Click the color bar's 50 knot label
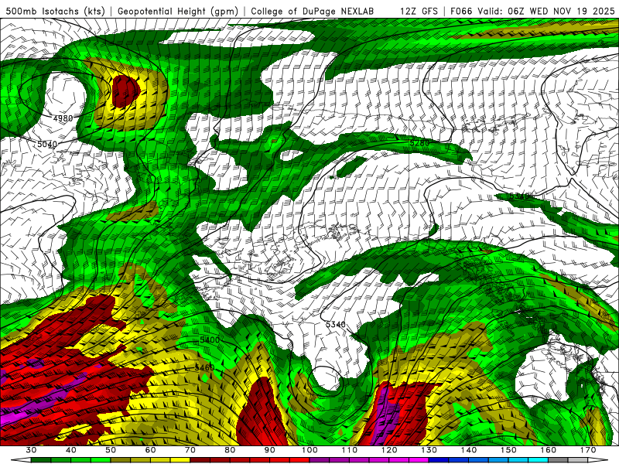This screenshot has width=619, height=464. [111, 450]
